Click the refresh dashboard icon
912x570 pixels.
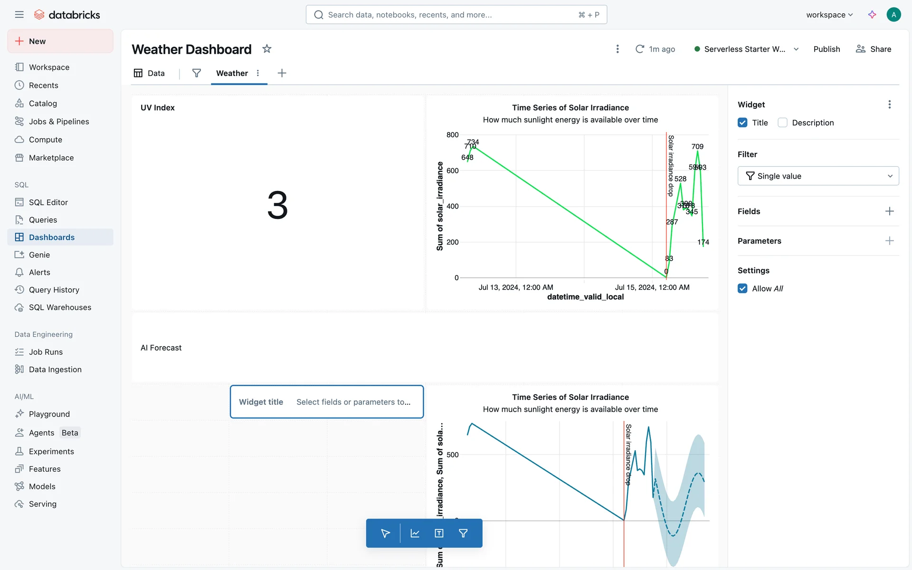click(640, 49)
